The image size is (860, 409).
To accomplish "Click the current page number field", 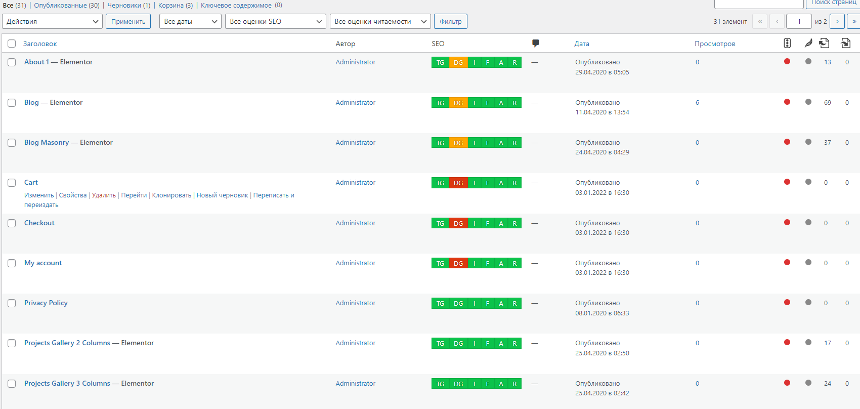I will (799, 21).
